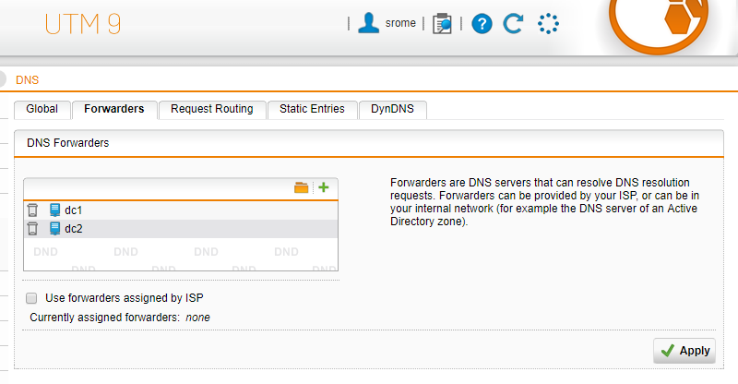738x384 pixels.
Task: Click the dc1 host object icon
Action: click(x=54, y=210)
